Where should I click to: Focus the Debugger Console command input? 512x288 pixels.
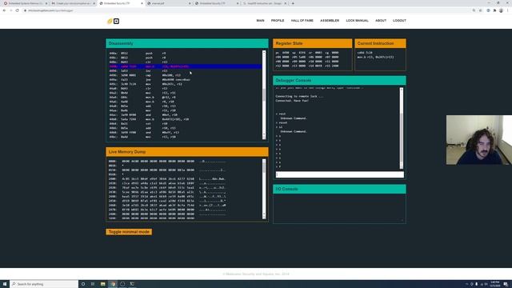coord(339,174)
